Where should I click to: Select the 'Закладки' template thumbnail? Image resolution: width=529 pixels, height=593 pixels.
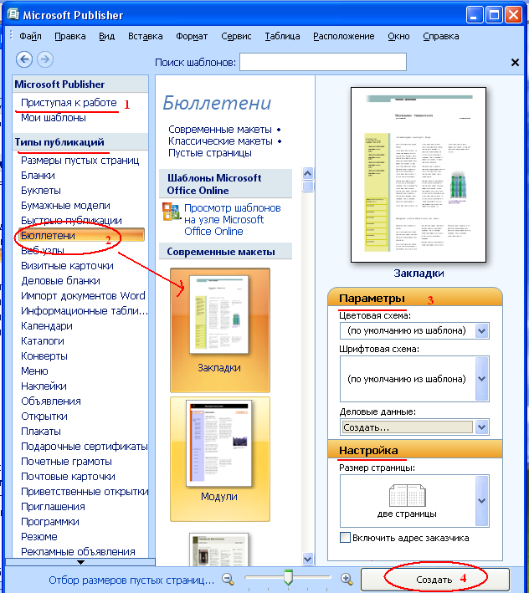coord(220,330)
